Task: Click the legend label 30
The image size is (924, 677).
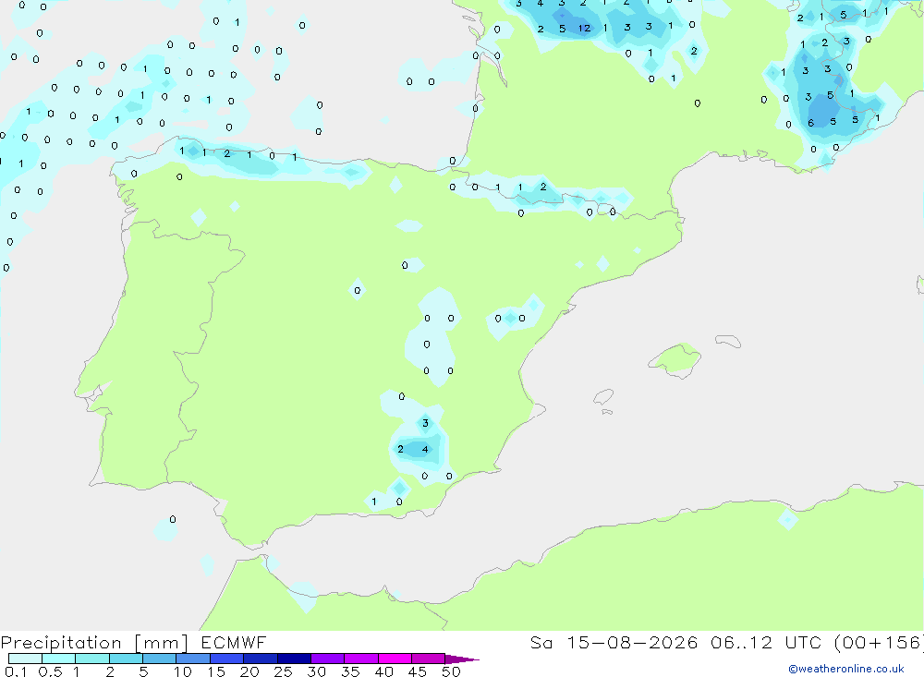Action: (317, 671)
